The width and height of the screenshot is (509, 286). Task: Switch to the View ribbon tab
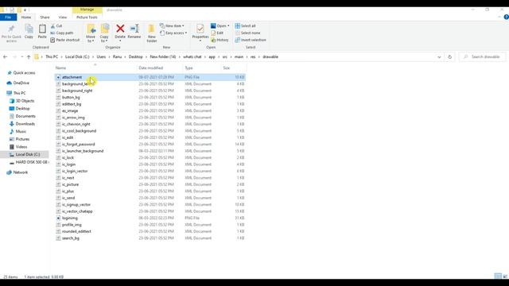(63, 17)
